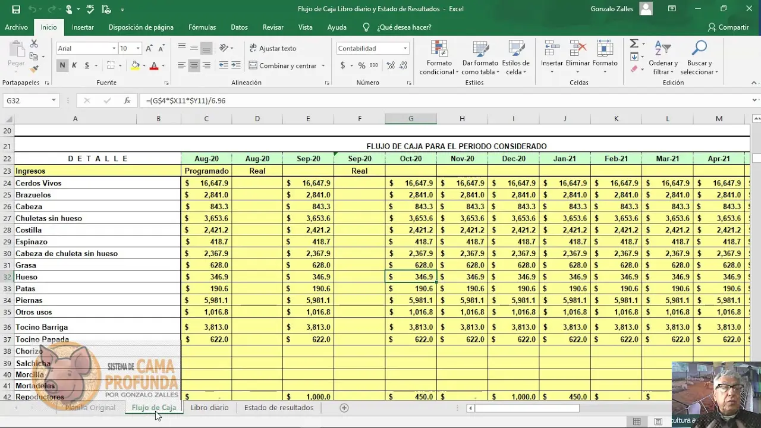Click the AutoSum sigma icon
This screenshot has height=428, width=761.
tap(634, 44)
